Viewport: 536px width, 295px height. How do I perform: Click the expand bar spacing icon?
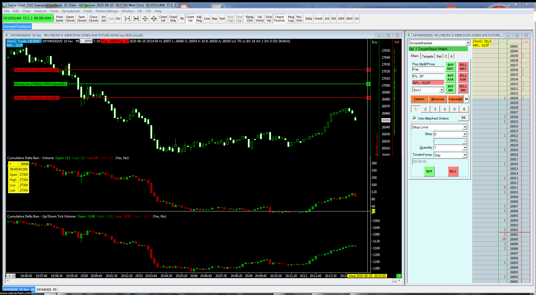coord(127,19)
